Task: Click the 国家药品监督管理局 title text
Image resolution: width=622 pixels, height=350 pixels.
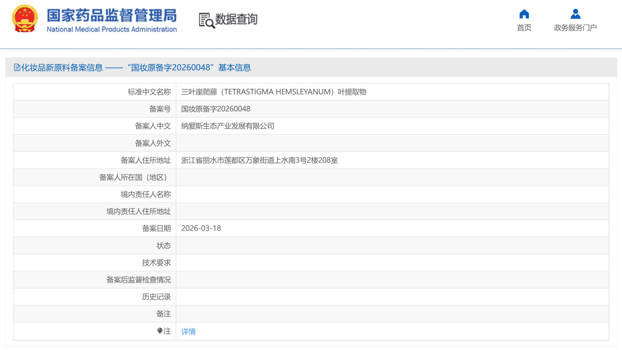Action: click(x=112, y=15)
